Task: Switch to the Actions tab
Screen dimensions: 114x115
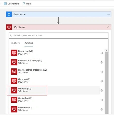Action: point(29,43)
